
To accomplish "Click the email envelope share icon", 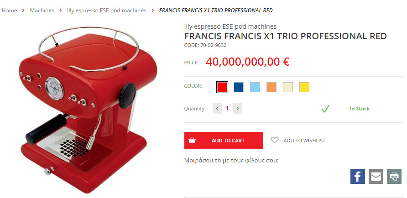I will tap(376, 177).
